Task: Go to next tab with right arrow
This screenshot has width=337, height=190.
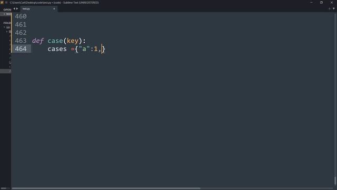Action: [17, 8]
